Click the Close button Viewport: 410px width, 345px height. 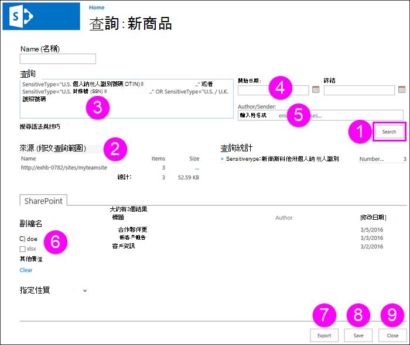[392, 335]
